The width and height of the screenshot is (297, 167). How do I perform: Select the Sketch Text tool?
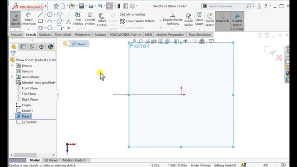point(68,21)
